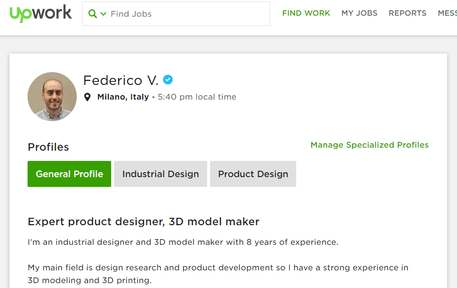Screen dimensions: 457x288
Task: Select the General Profile tab
Action: click(x=69, y=174)
